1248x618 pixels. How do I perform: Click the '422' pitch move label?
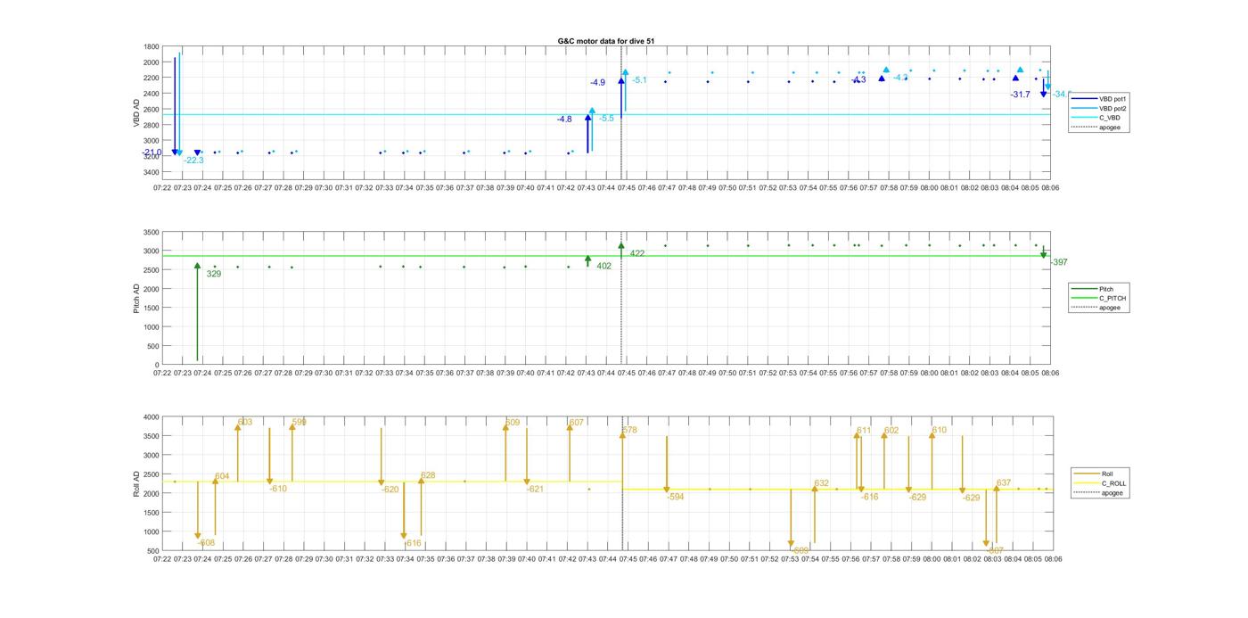tap(637, 254)
